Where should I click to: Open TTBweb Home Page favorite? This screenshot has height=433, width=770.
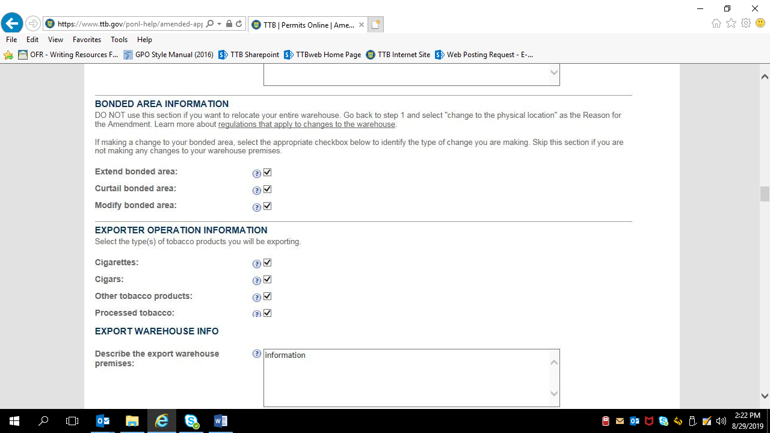(322, 55)
